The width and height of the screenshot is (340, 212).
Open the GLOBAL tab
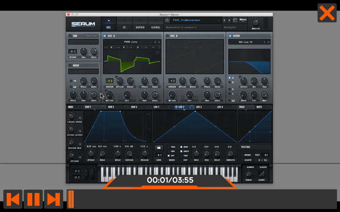pos(156,24)
